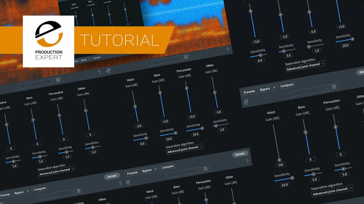This screenshot has height=204, width=364.
Task: Click the -Inf. Voice gain value field
Action: (x=281, y=165)
